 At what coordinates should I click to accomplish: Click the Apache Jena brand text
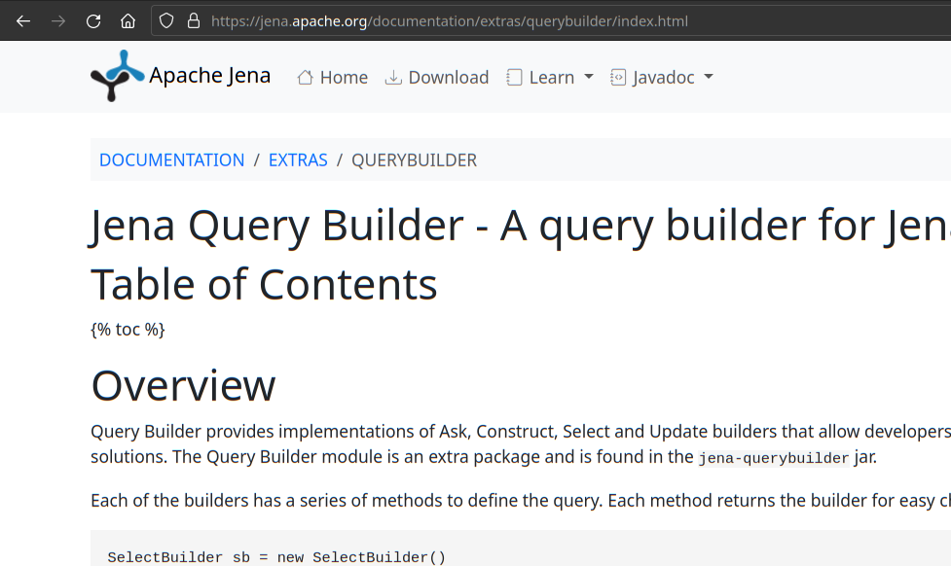click(x=210, y=75)
